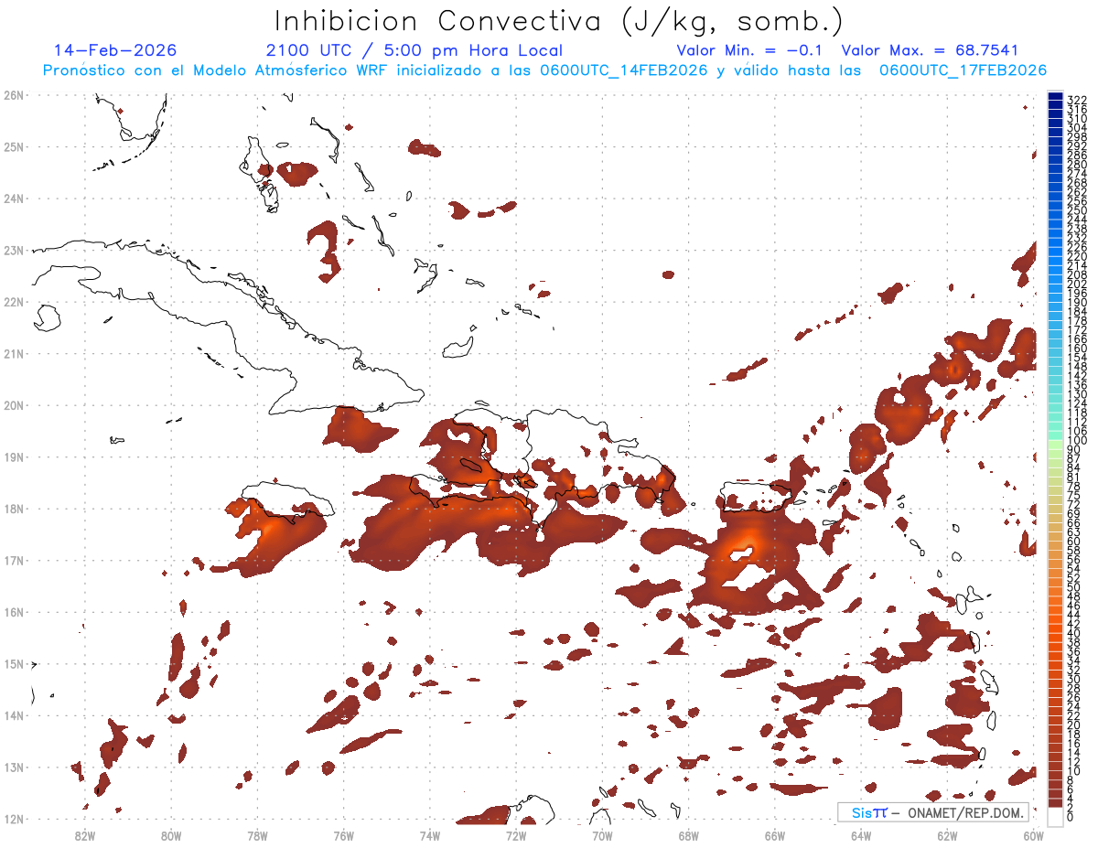Image resolution: width=1098 pixels, height=848 pixels.
Task: Click the 20N latitude label
Action: coord(14,405)
